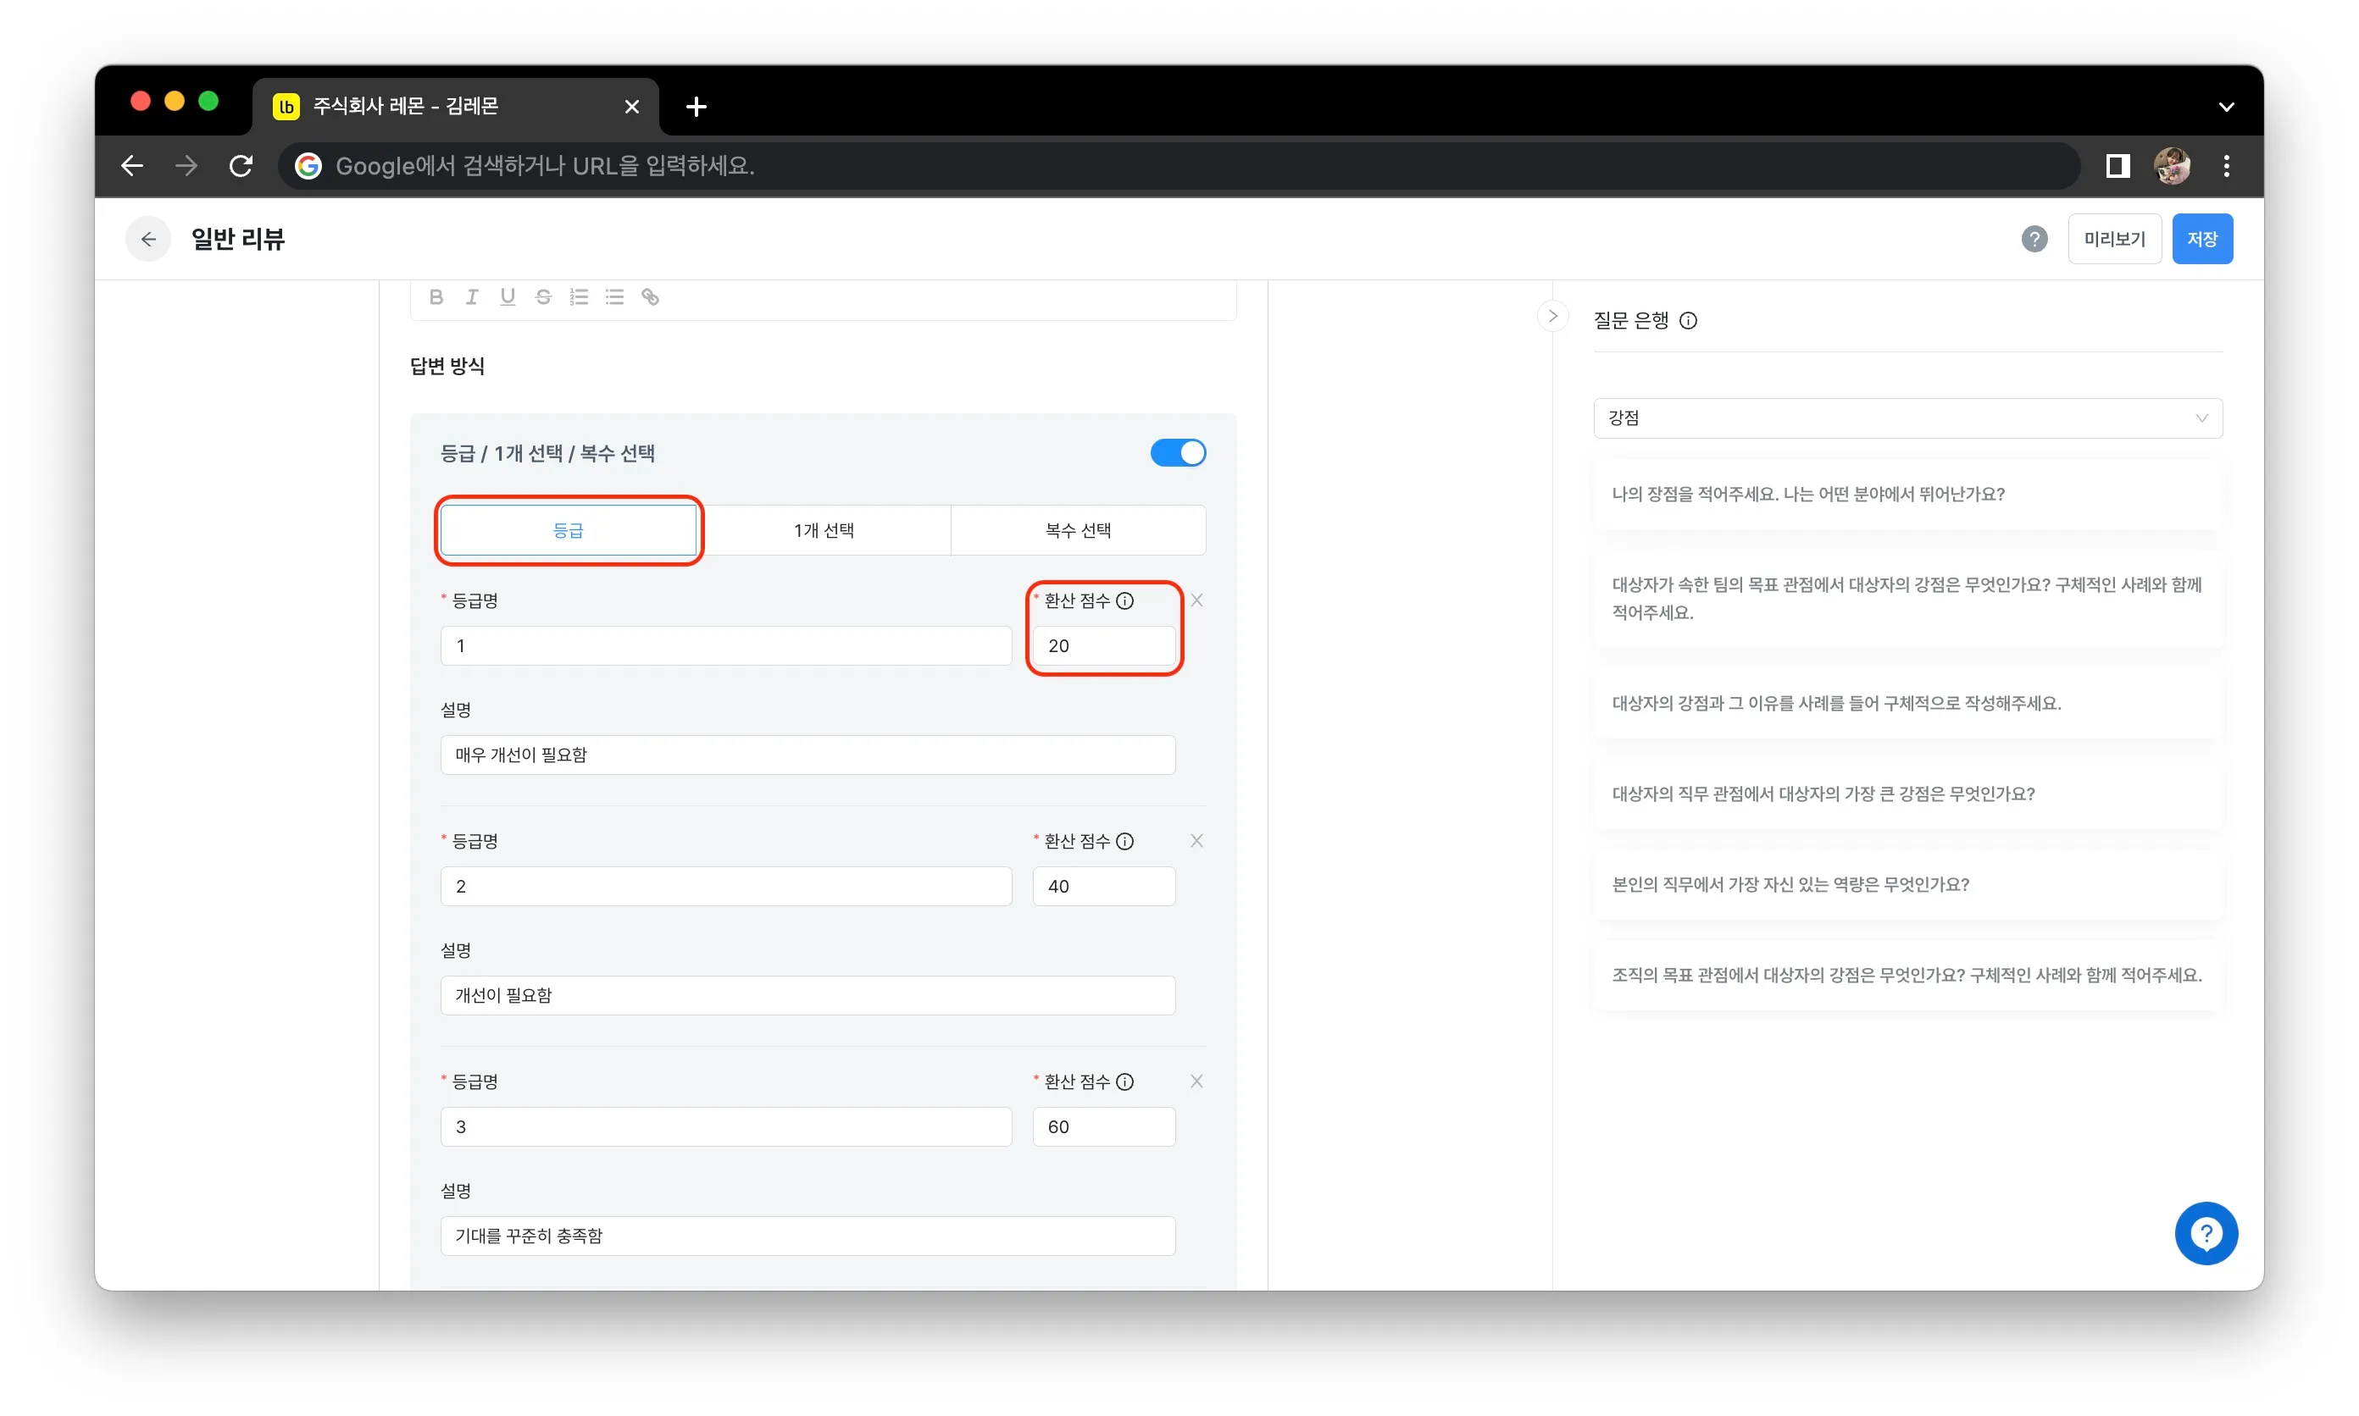
Task: Open the browser three-dot menu
Action: pyautogui.click(x=2226, y=166)
